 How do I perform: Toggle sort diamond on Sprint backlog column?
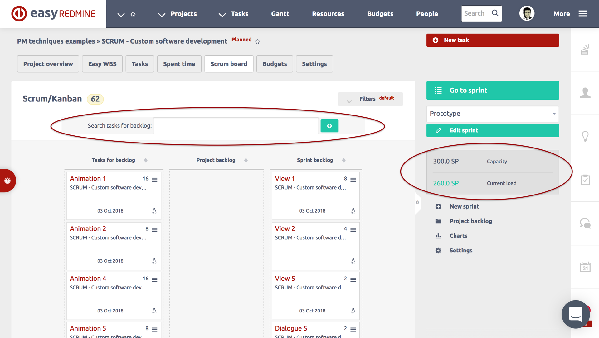click(x=343, y=160)
